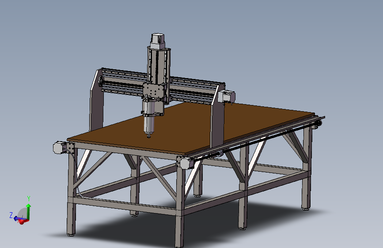Screen dimensions: 383x248
Task: Select the bearing block at the rail's far end
Action: click(x=317, y=124)
